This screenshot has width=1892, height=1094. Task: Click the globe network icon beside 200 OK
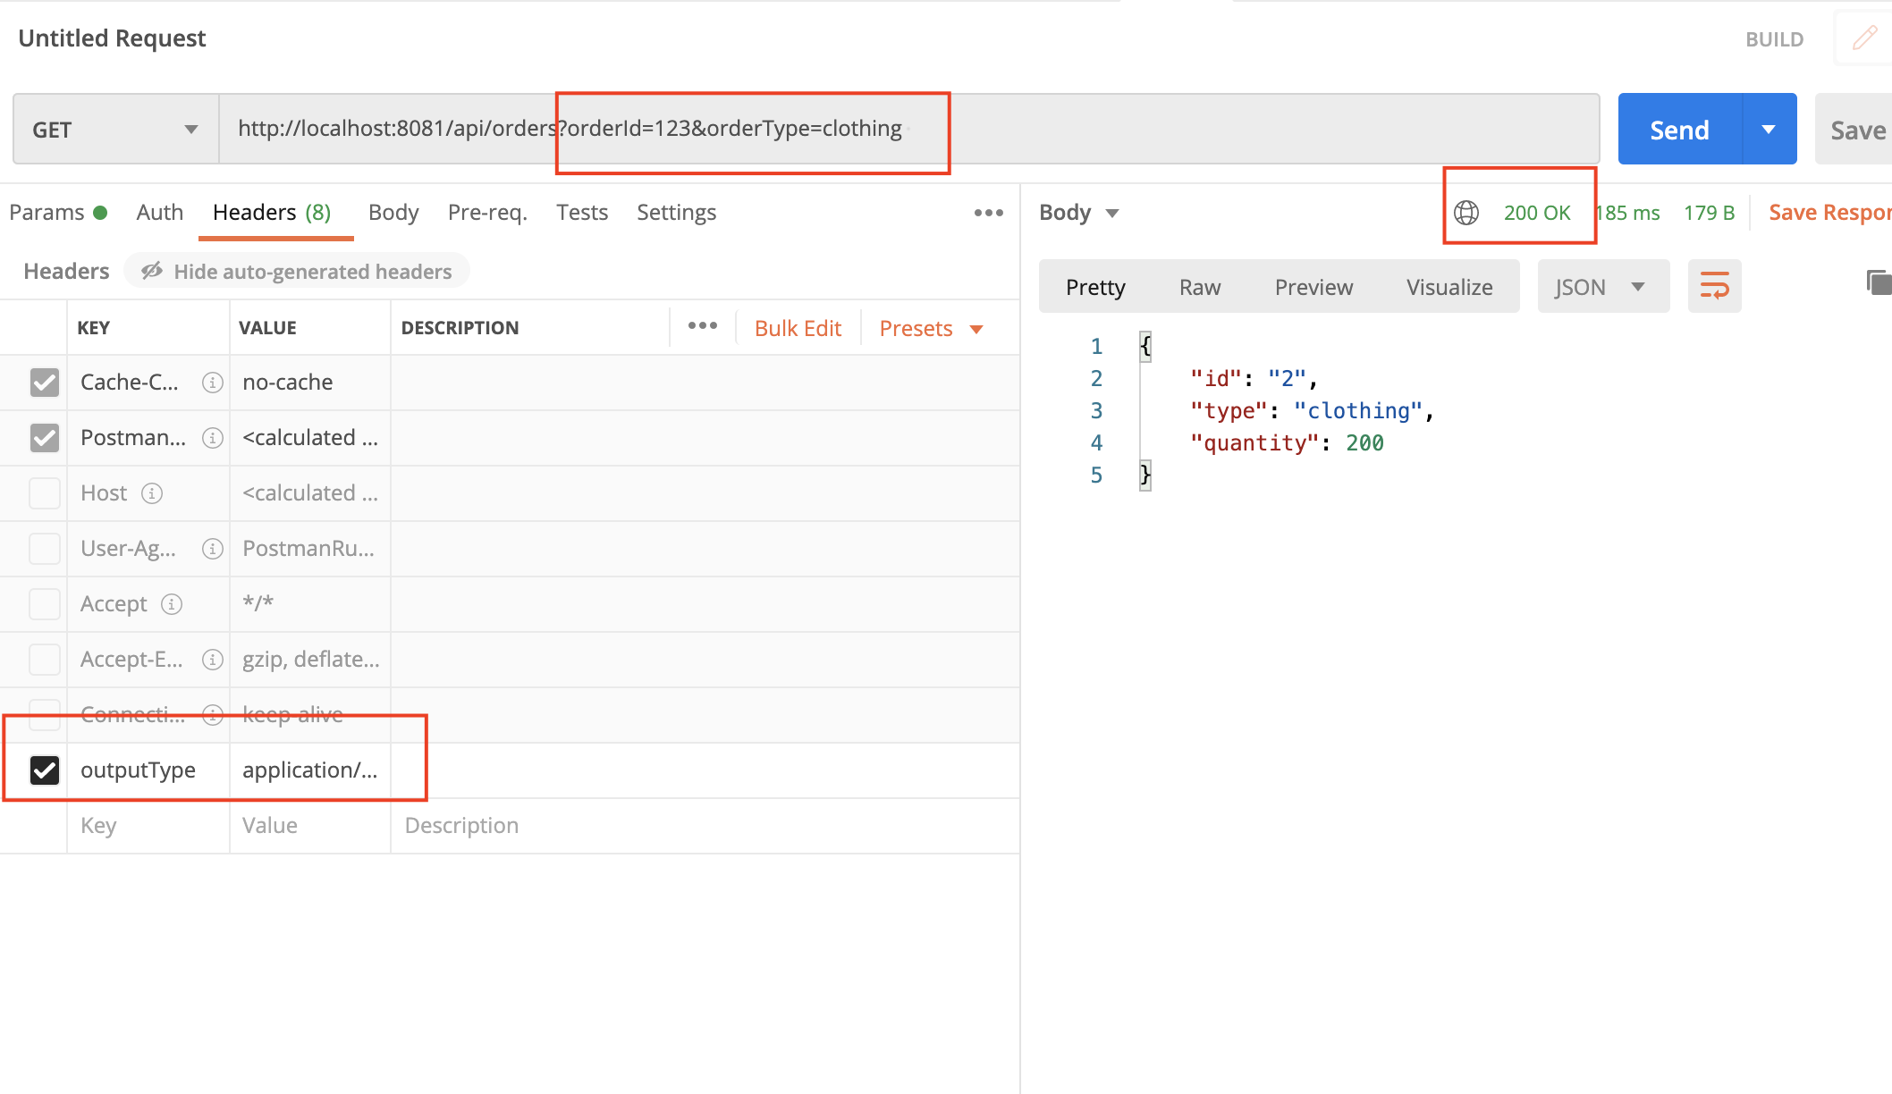pyautogui.click(x=1466, y=213)
